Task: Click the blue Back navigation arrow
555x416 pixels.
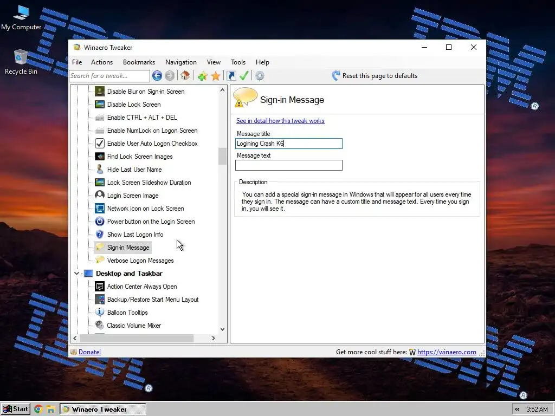Action: 157,76
